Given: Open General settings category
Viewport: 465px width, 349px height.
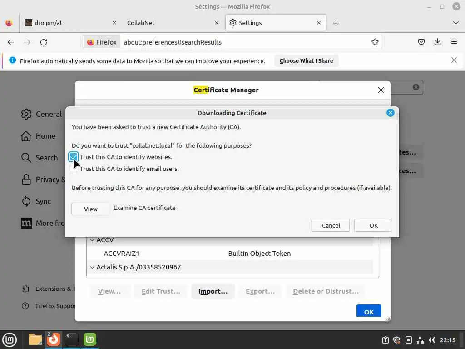Looking at the screenshot, I should (x=41, y=114).
